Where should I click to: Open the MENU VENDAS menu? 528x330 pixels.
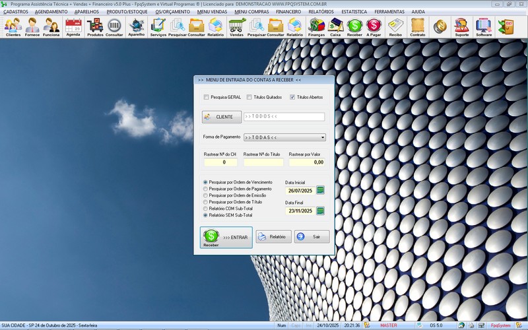click(x=212, y=11)
